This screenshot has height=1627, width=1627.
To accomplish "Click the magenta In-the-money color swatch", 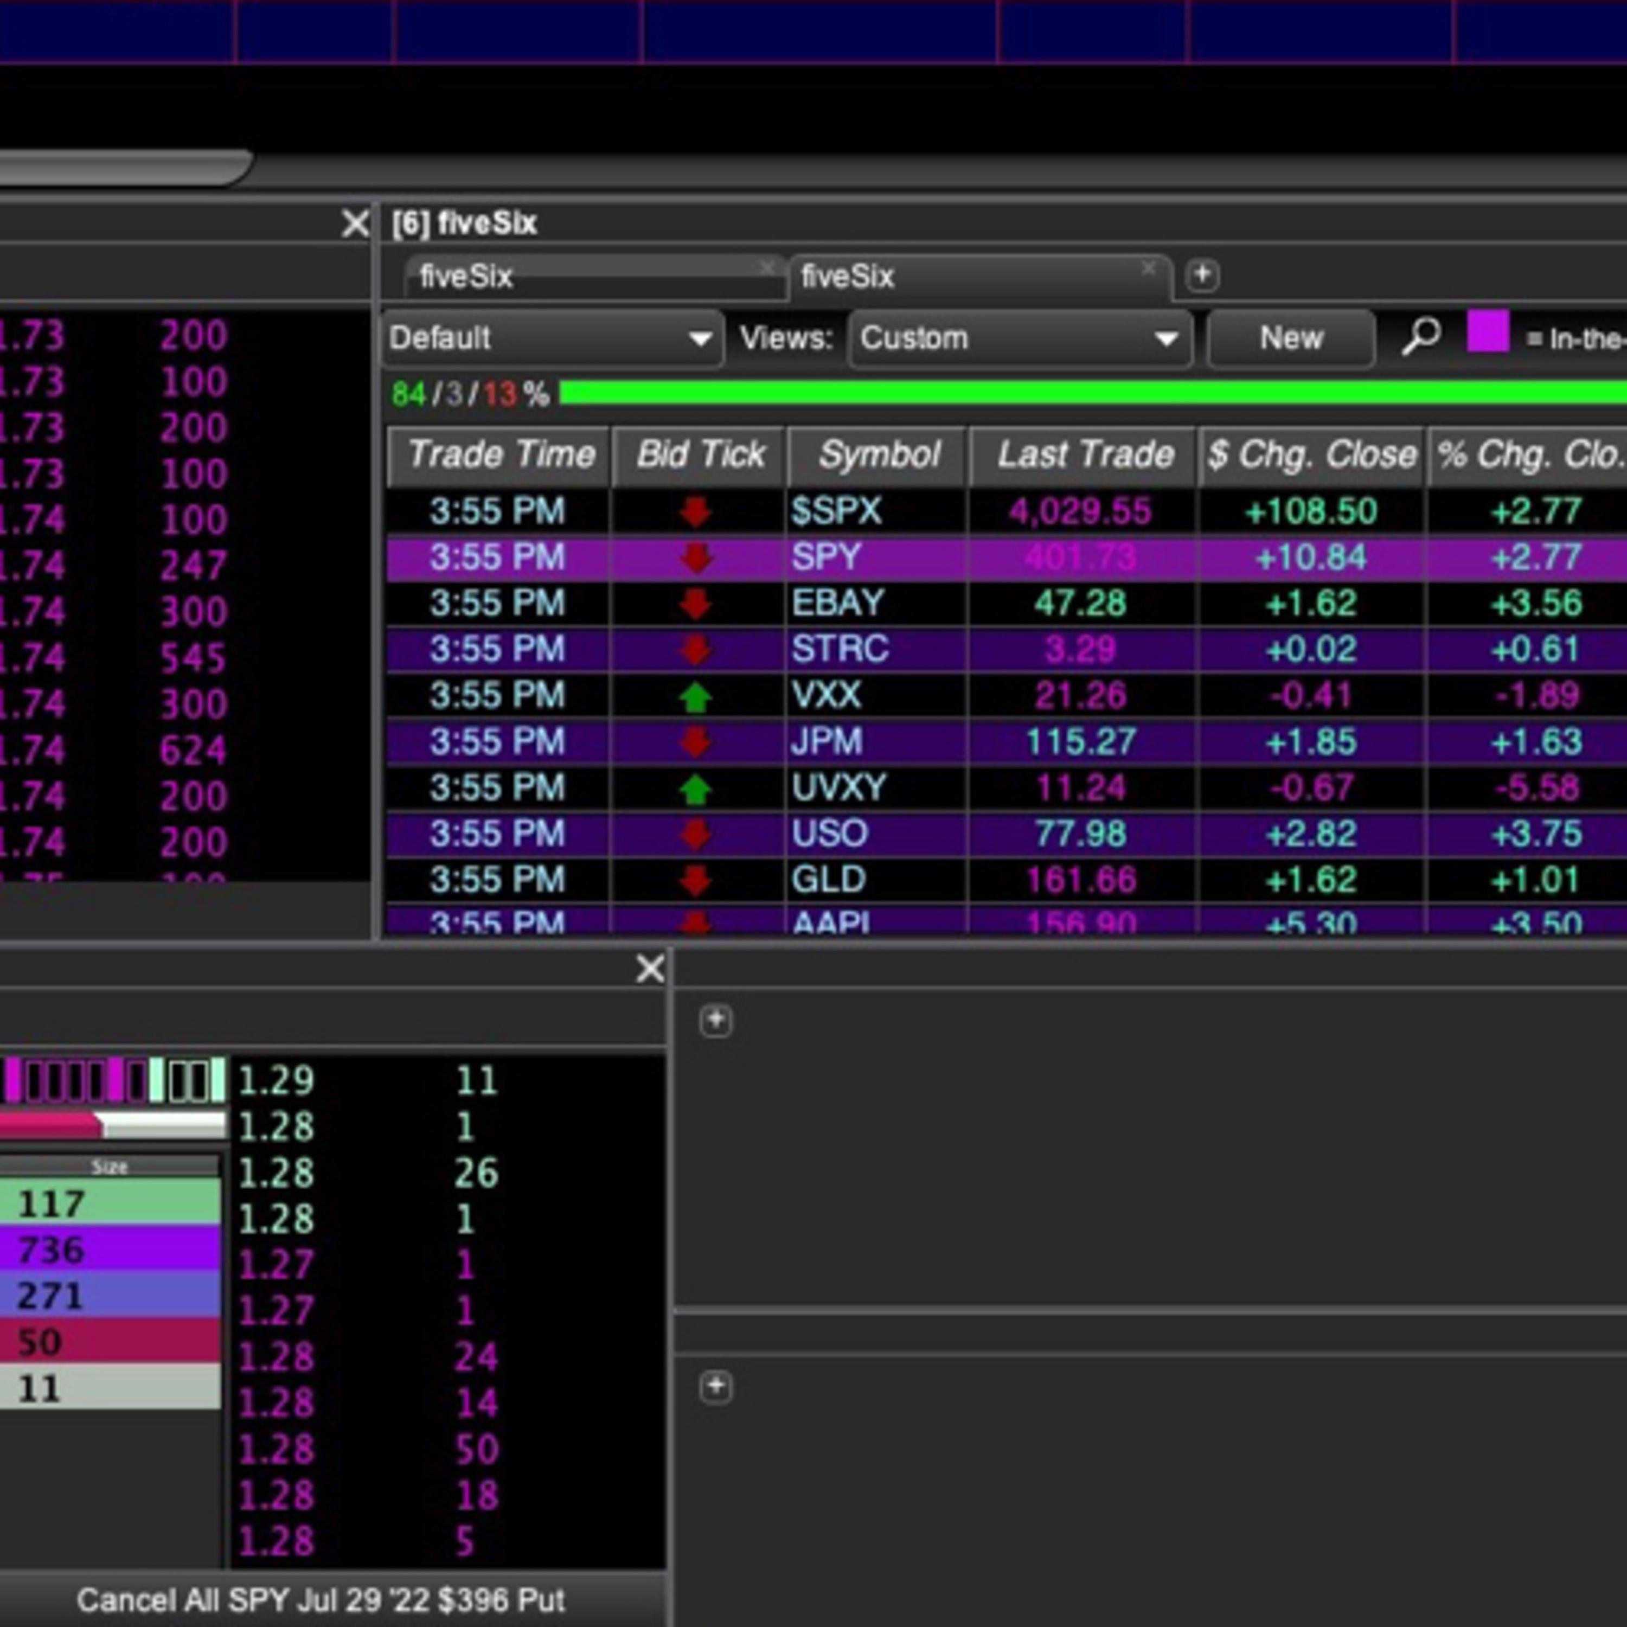I will [x=1488, y=332].
